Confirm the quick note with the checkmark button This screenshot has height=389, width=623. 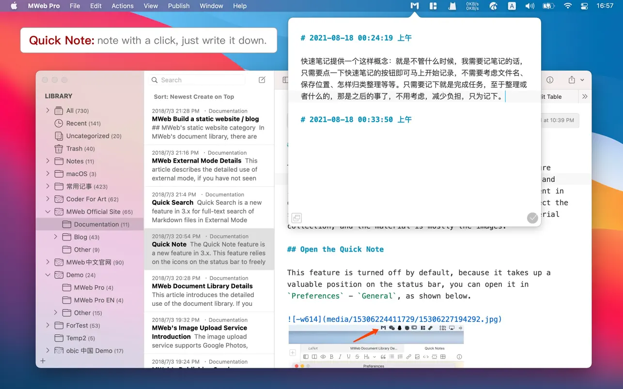coord(532,218)
